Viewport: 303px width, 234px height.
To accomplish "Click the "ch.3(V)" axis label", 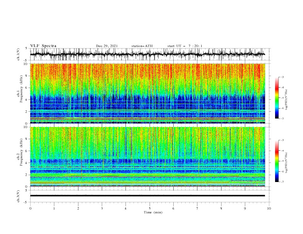I will pos(18,196).
